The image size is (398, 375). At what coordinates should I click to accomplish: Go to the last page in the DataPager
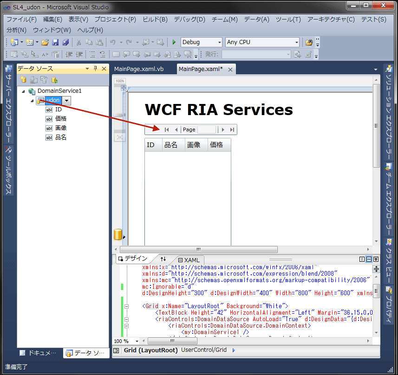tap(232, 129)
